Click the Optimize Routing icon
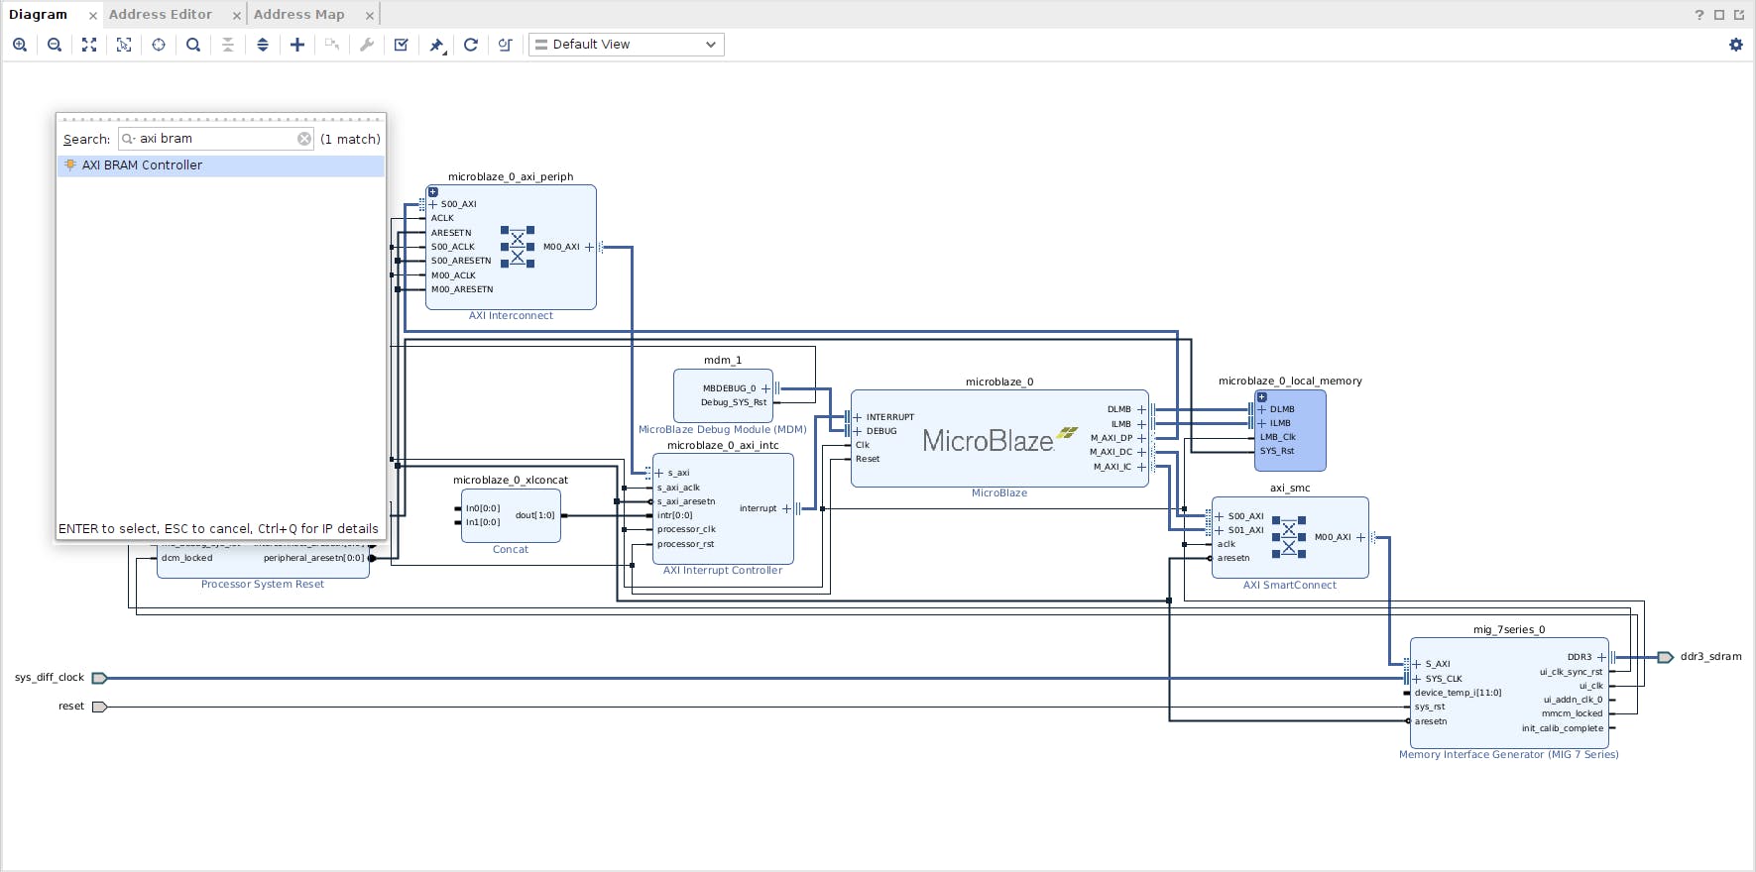This screenshot has width=1756, height=872. click(506, 45)
